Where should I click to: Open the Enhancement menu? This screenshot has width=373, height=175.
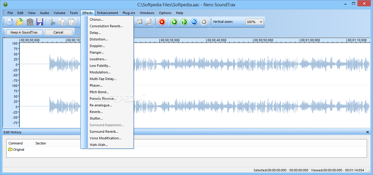108,13
